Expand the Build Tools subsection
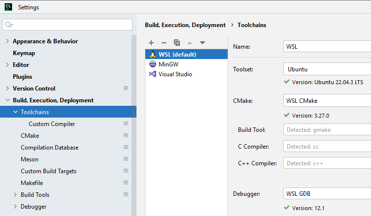 [x=15, y=195]
